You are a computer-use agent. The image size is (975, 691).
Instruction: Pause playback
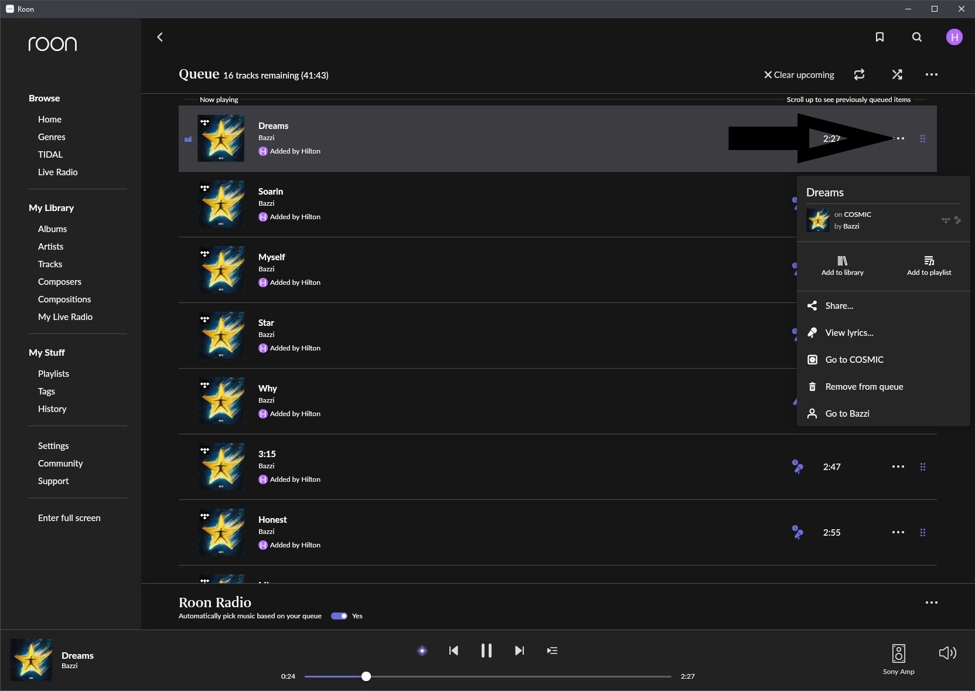click(x=486, y=651)
